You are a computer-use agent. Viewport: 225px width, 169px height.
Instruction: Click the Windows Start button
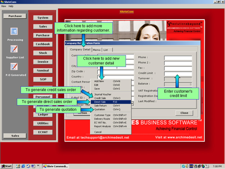click(x=7, y=166)
